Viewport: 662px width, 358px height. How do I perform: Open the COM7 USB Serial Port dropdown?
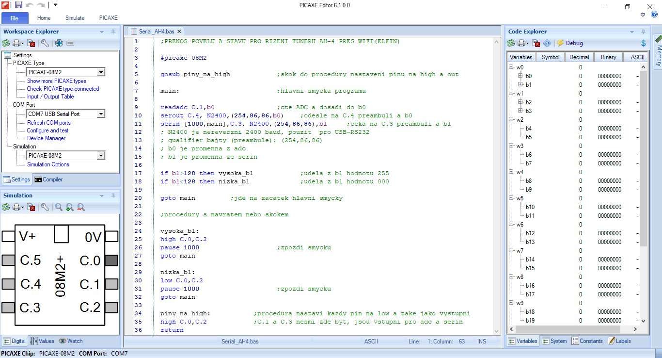pyautogui.click(x=101, y=114)
